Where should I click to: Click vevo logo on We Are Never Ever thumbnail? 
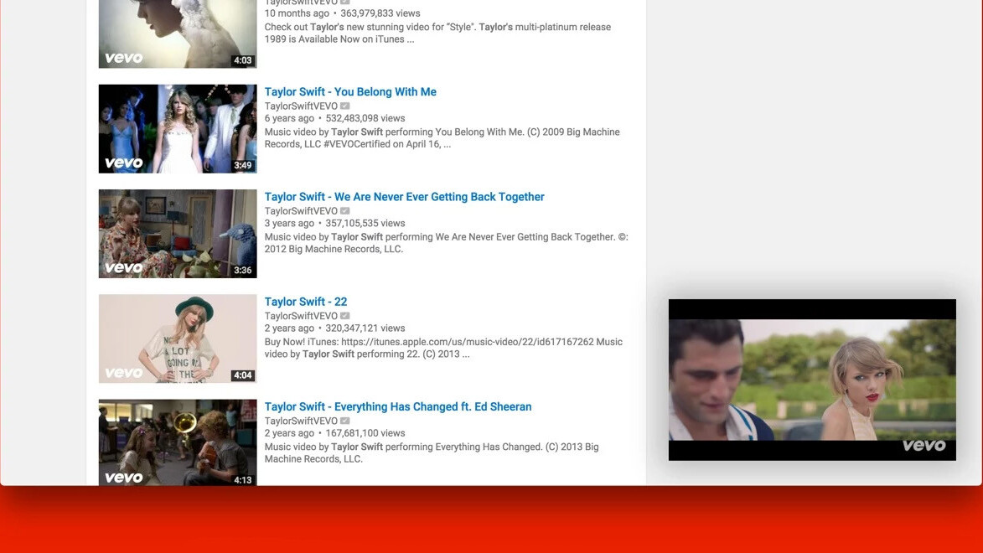[123, 268]
